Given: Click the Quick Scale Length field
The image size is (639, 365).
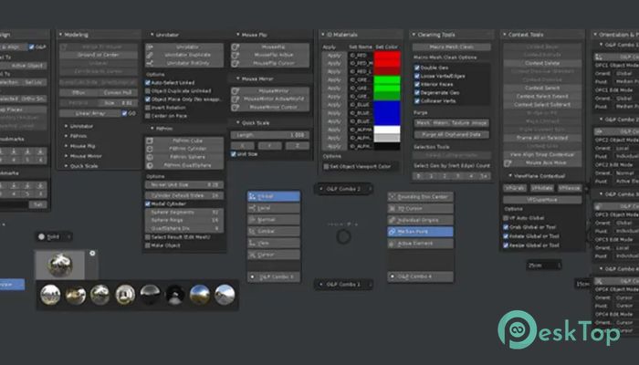Looking at the screenshot, I should pyautogui.click(x=269, y=135).
